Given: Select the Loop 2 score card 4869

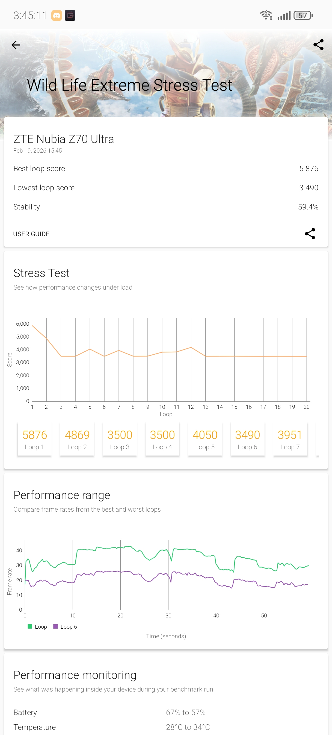Looking at the screenshot, I should (x=77, y=439).
